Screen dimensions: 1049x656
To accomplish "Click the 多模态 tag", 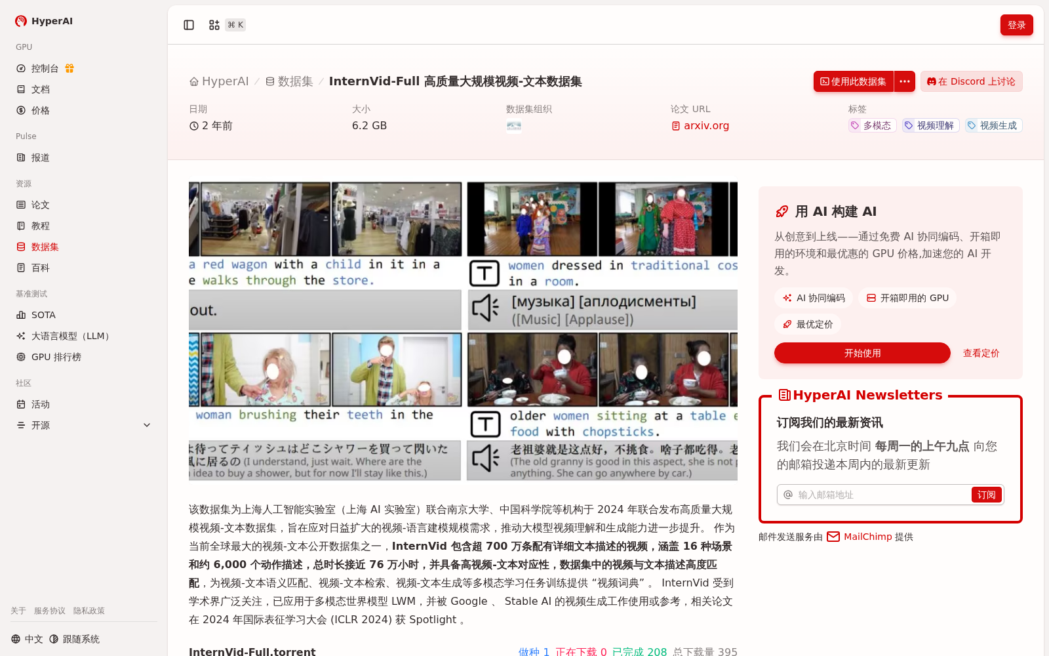I will [x=872, y=125].
